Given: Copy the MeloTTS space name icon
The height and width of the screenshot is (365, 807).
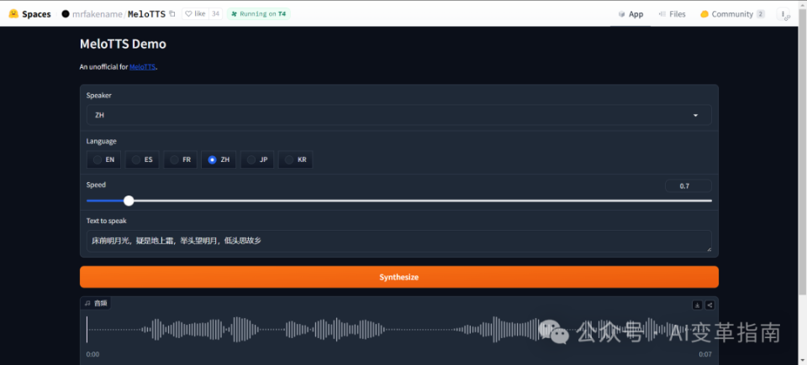Looking at the screenshot, I should point(171,14).
